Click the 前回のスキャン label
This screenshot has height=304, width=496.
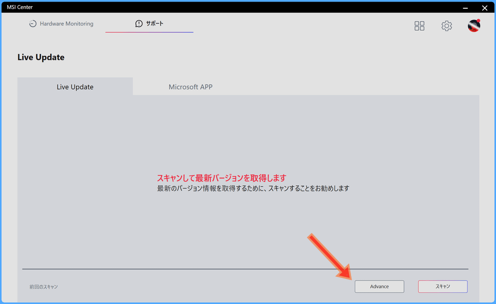[x=44, y=287]
